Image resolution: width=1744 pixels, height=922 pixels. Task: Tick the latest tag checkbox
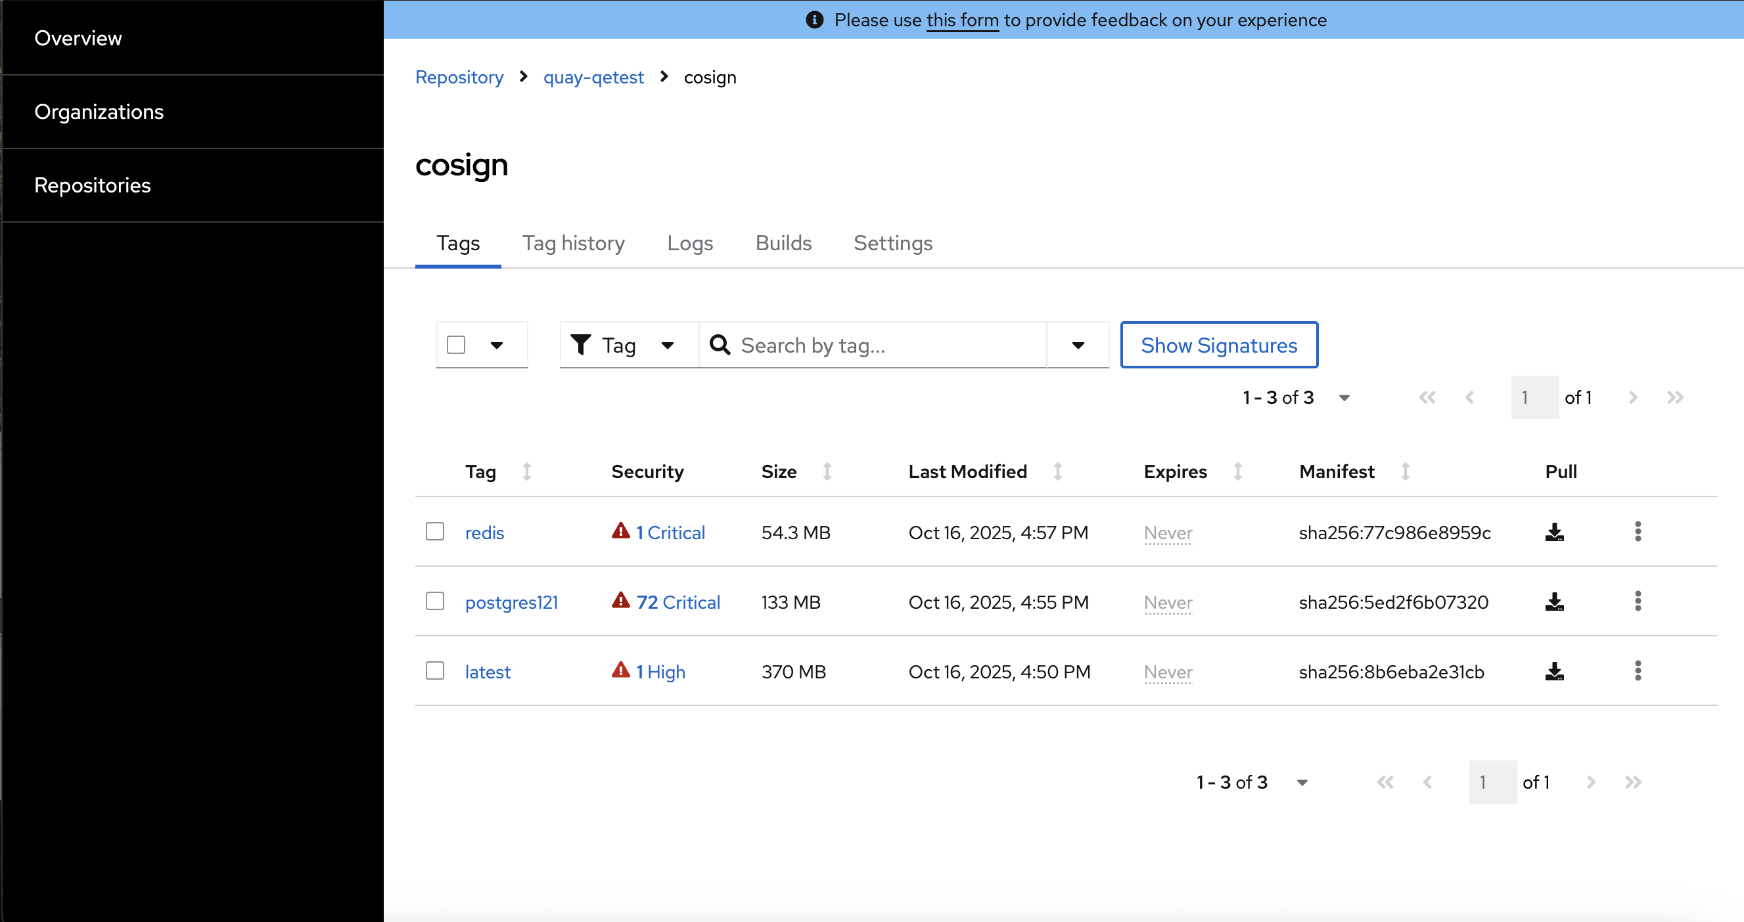pos(434,671)
